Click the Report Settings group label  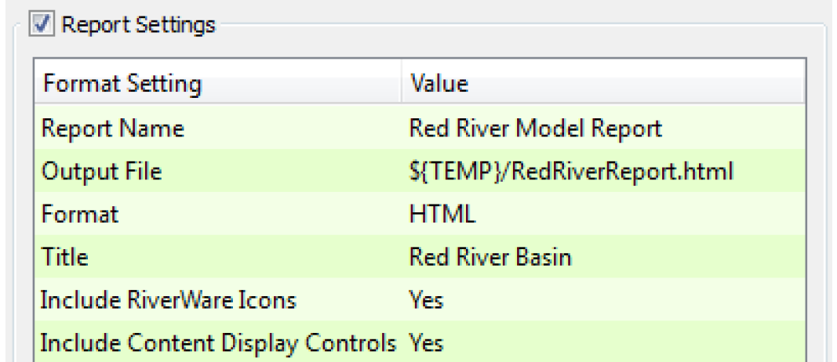pos(138,25)
